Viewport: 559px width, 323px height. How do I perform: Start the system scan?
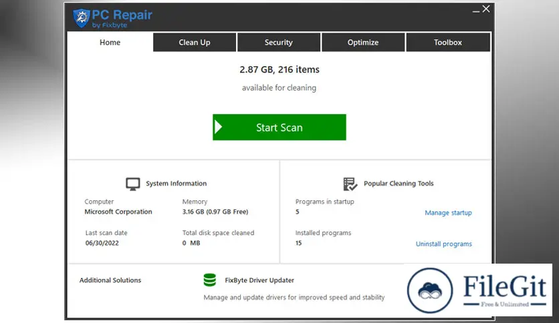(x=279, y=127)
